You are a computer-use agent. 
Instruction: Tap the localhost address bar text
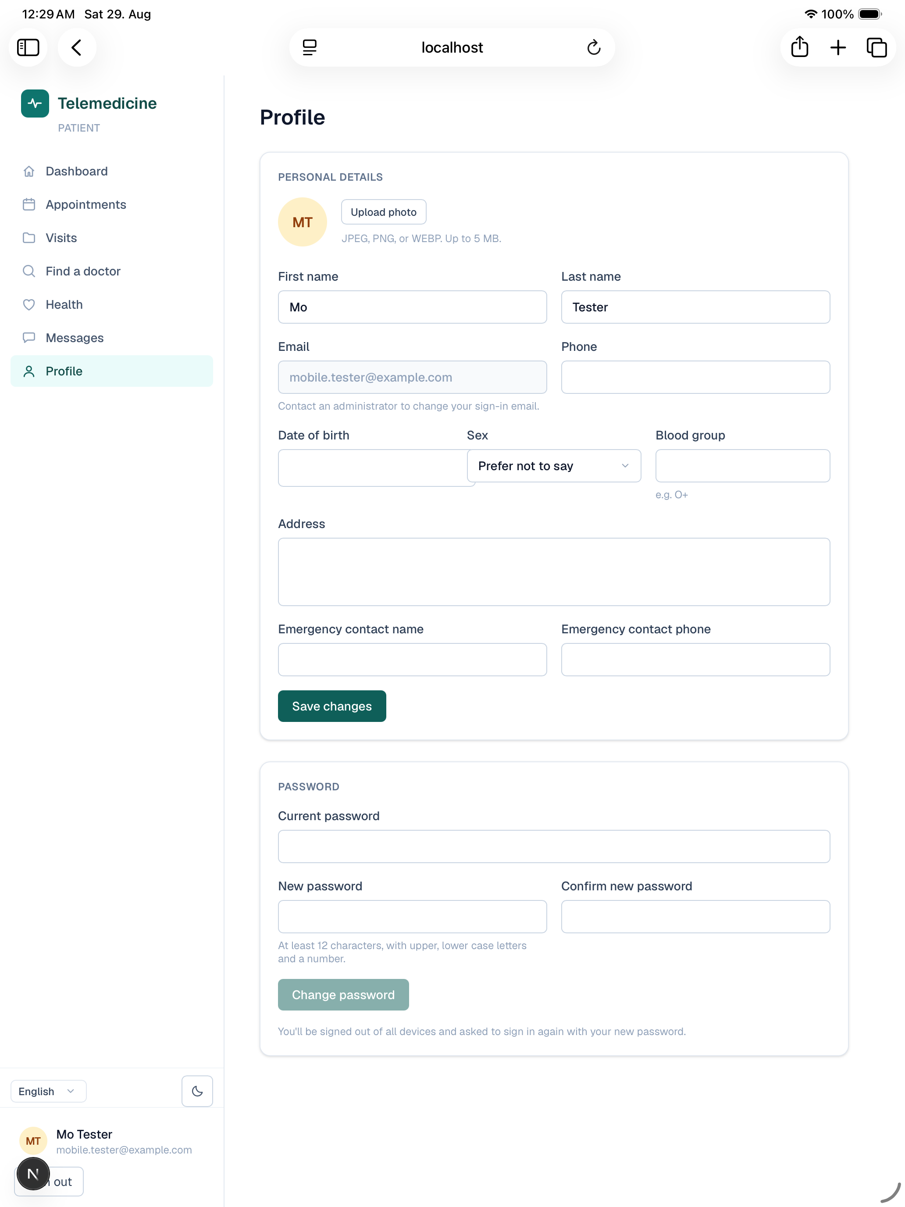coord(452,47)
